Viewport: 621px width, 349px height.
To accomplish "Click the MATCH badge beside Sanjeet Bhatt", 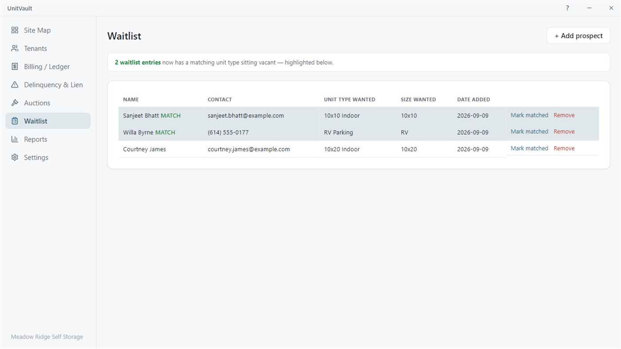I will point(170,116).
